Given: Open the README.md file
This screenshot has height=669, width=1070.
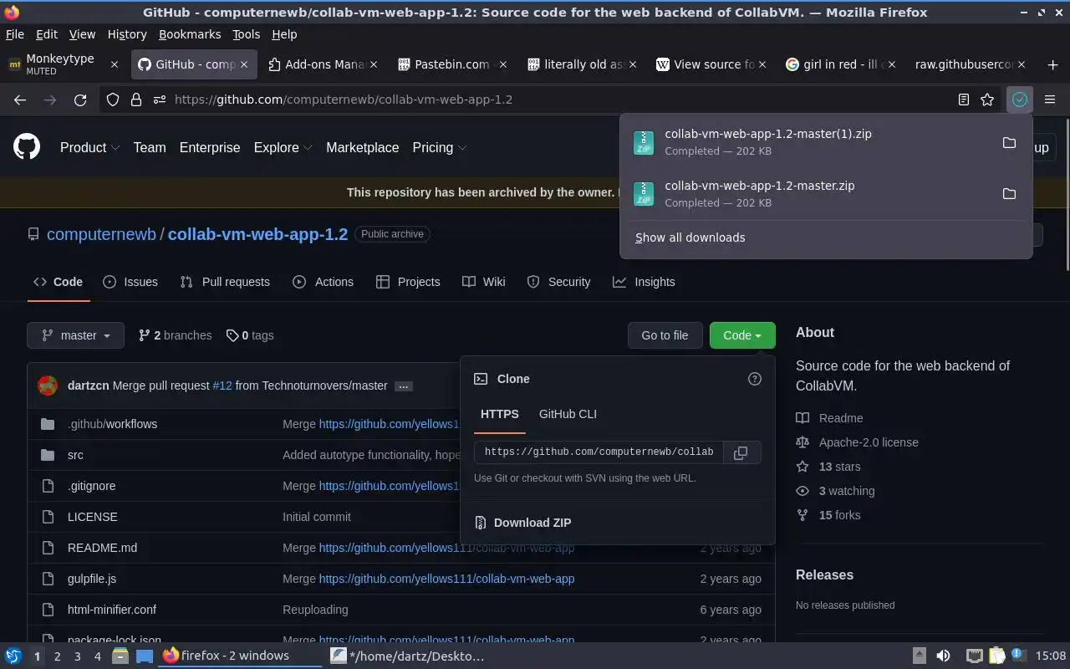Looking at the screenshot, I should (x=102, y=548).
